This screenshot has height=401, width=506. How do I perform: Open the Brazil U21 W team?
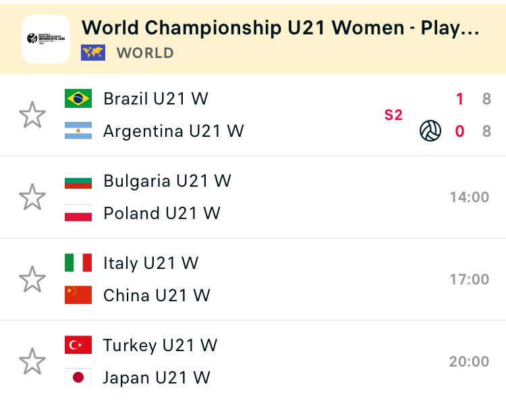(x=156, y=98)
